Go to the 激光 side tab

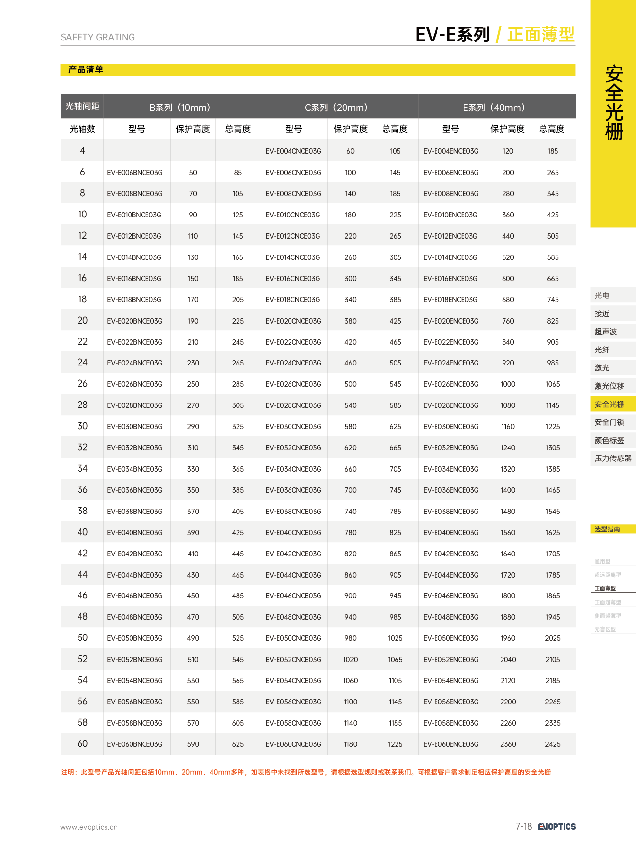point(613,368)
